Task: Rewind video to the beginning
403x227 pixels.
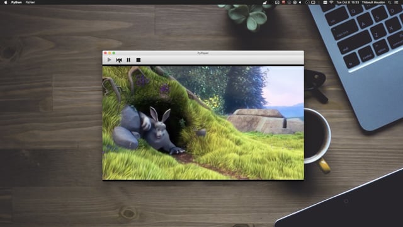Action: (x=119, y=60)
